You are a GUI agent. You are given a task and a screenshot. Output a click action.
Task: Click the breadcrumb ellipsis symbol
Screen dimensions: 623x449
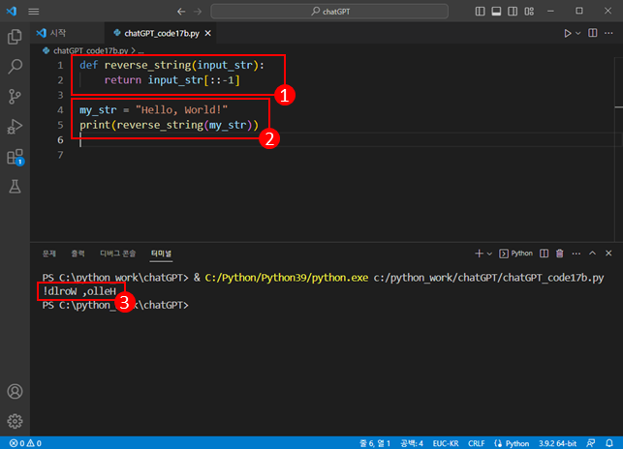(140, 51)
